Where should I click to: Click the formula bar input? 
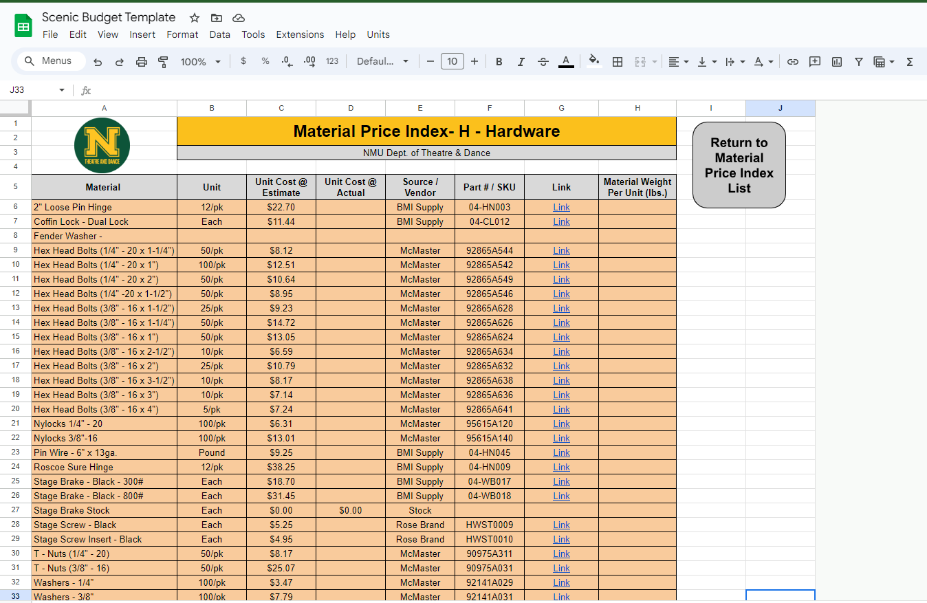509,90
